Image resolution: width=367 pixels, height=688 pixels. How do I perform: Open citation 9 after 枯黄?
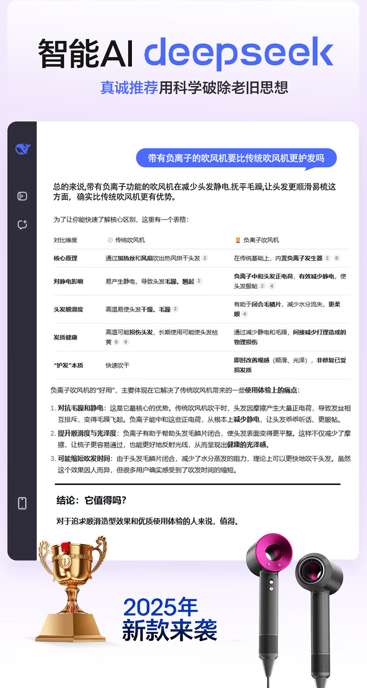point(125,342)
